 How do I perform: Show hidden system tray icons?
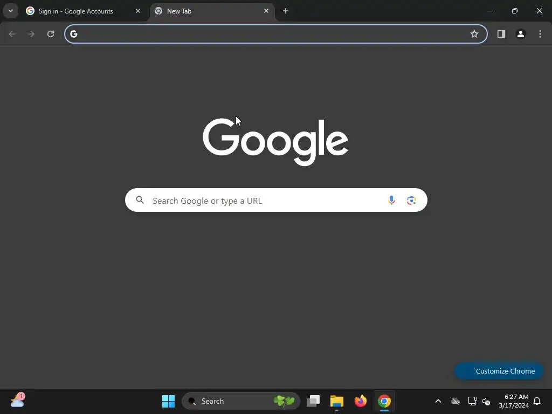438,401
